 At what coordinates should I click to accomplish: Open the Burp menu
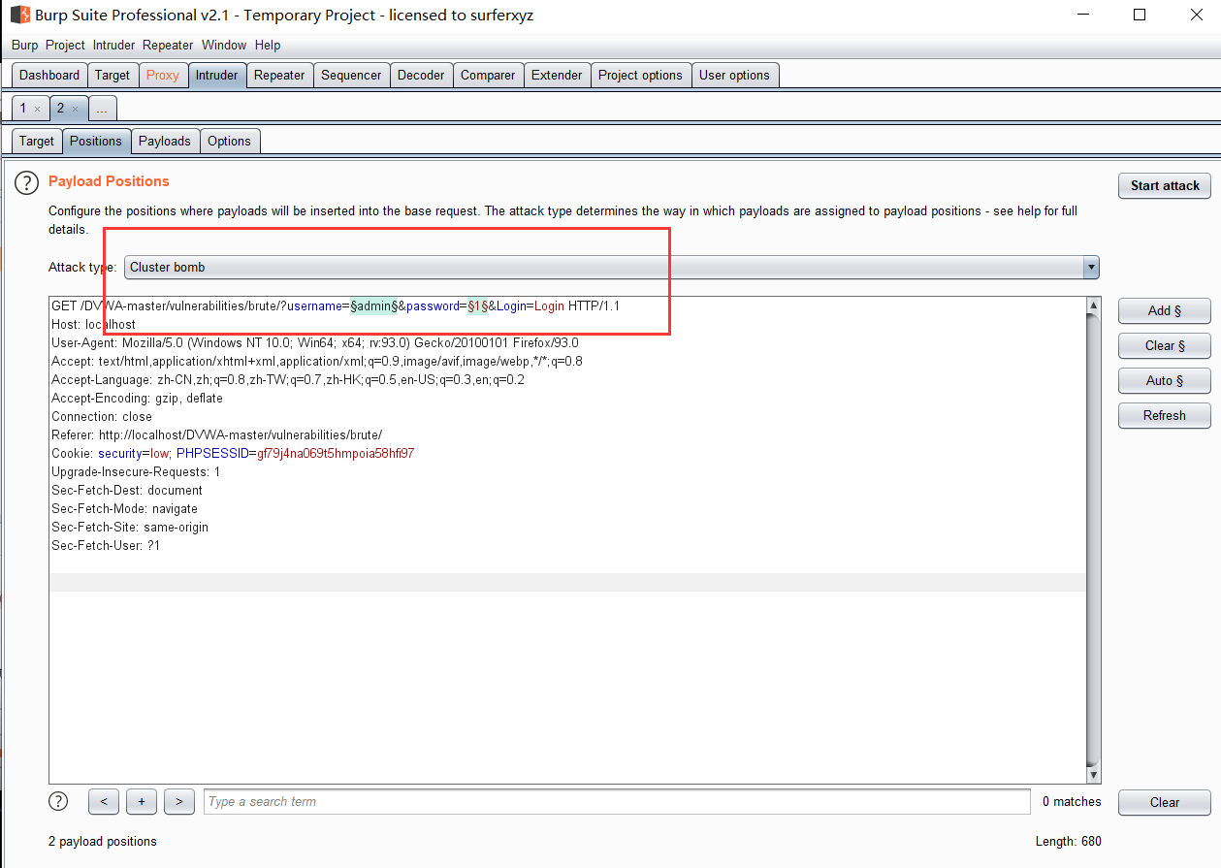point(25,46)
